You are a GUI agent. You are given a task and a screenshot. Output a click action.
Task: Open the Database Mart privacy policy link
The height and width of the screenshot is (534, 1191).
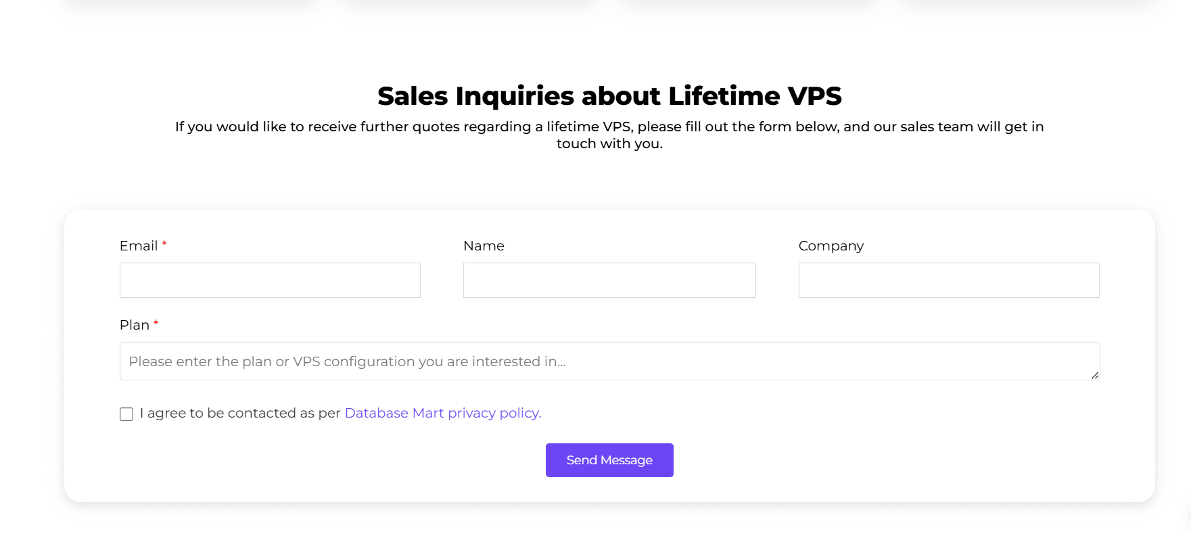click(x=442, y=413)
